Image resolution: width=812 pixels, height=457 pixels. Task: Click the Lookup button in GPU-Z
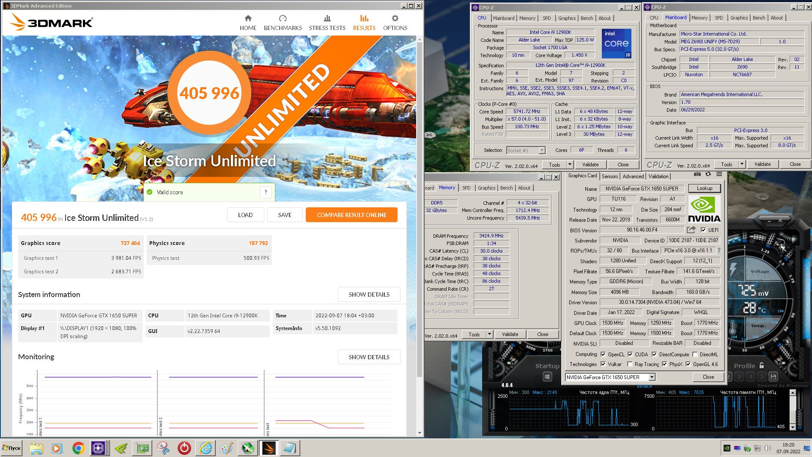click(704, 188)
